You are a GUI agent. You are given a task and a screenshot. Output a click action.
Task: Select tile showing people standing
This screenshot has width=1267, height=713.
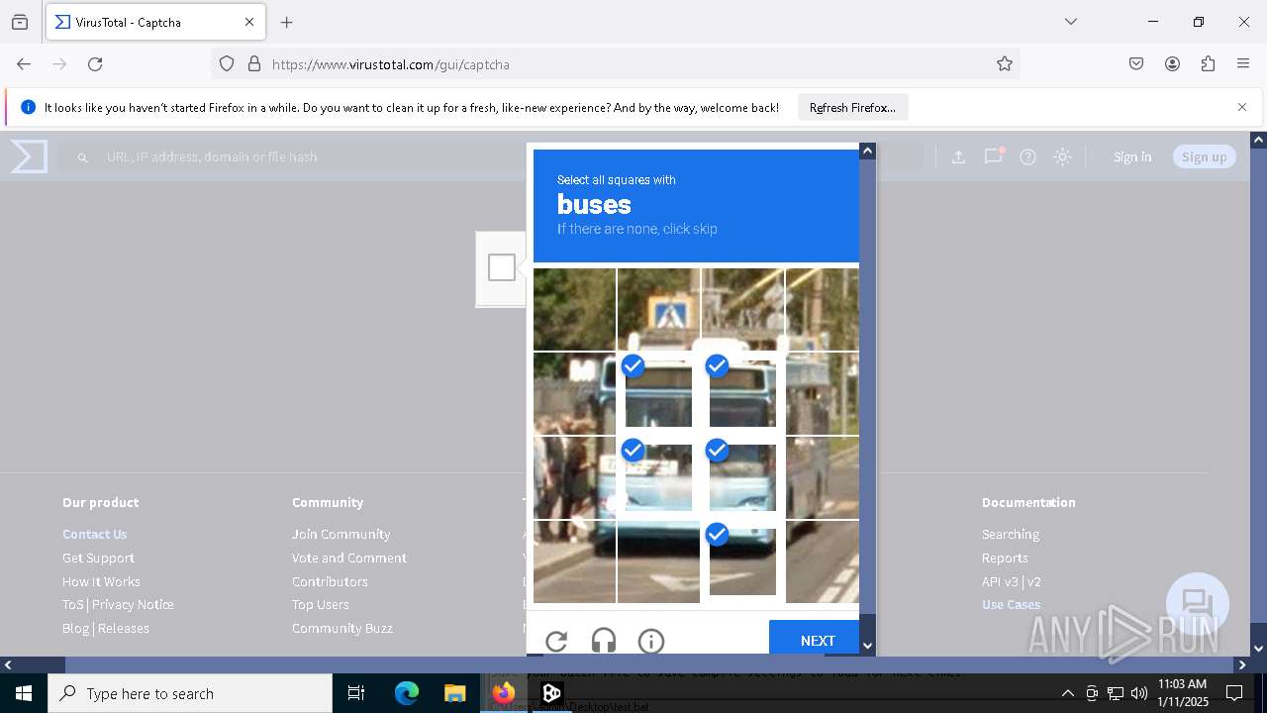click(574, 477)
